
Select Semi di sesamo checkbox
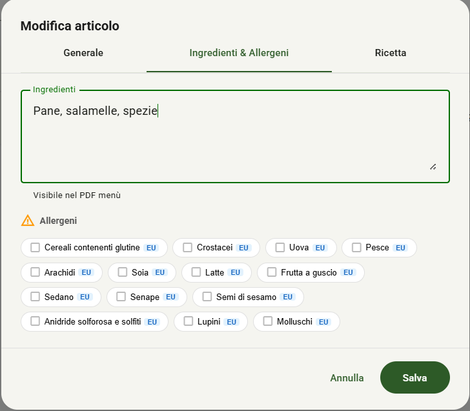[x=207, y=297]
